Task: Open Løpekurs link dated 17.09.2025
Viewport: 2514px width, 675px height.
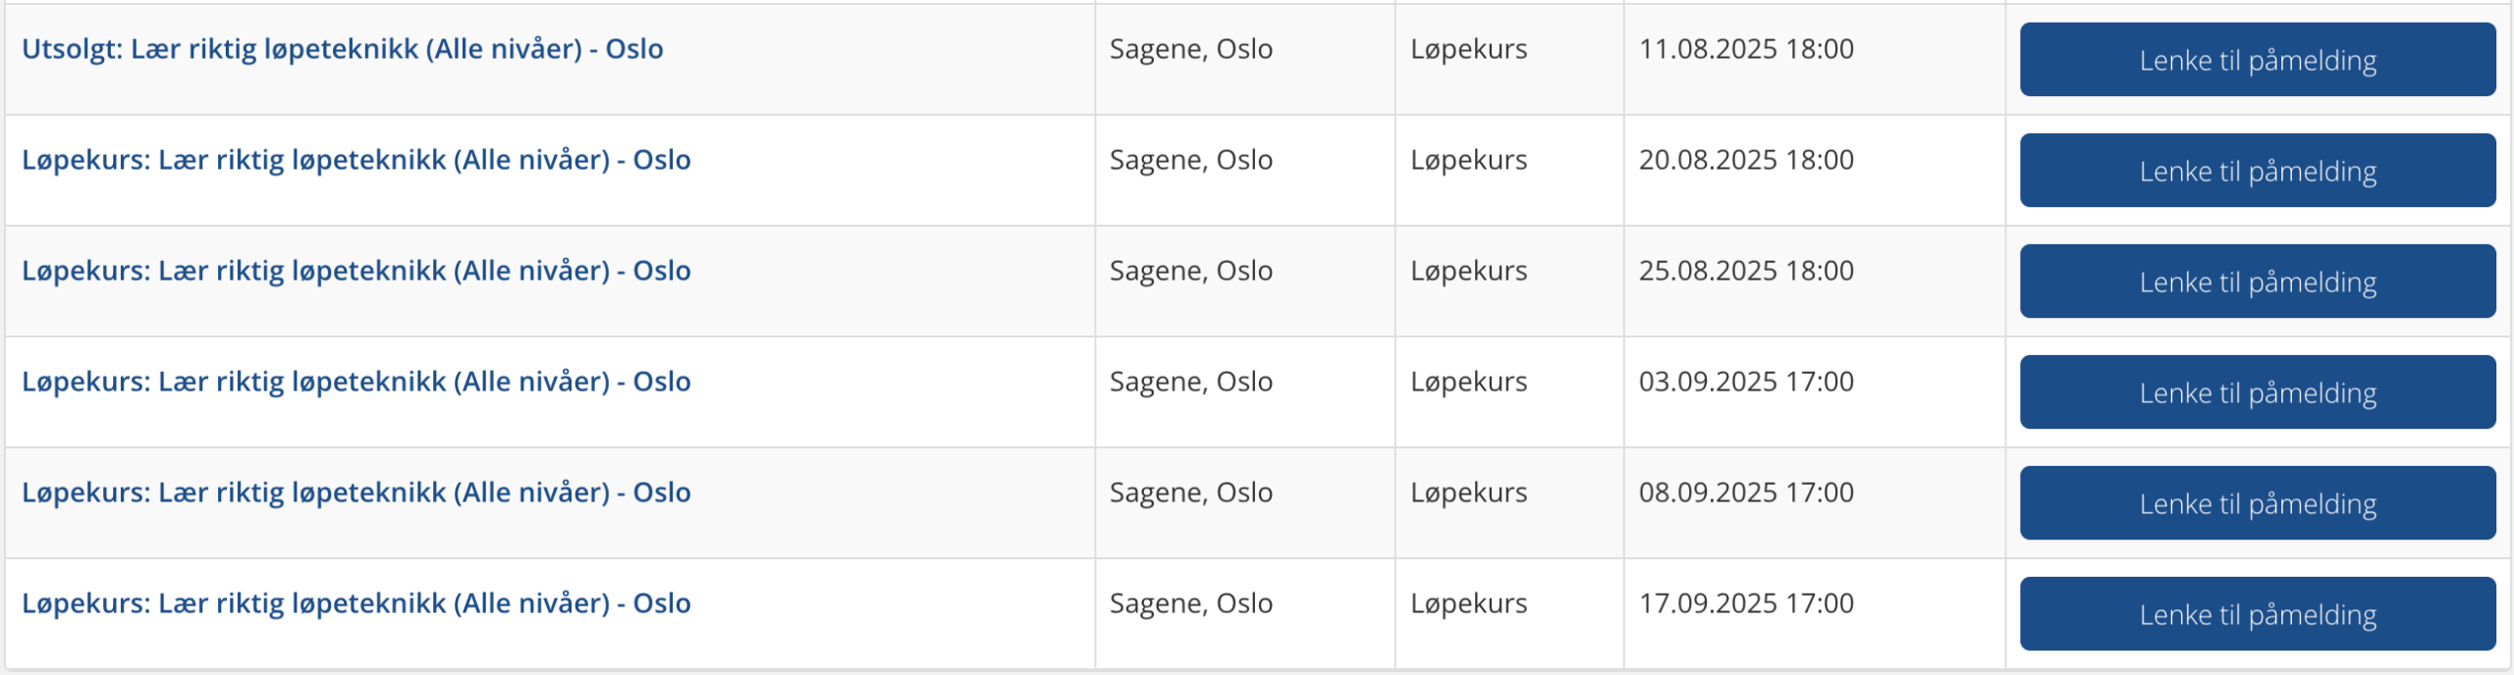Action: pyautogui.click(x=356, y=603)
